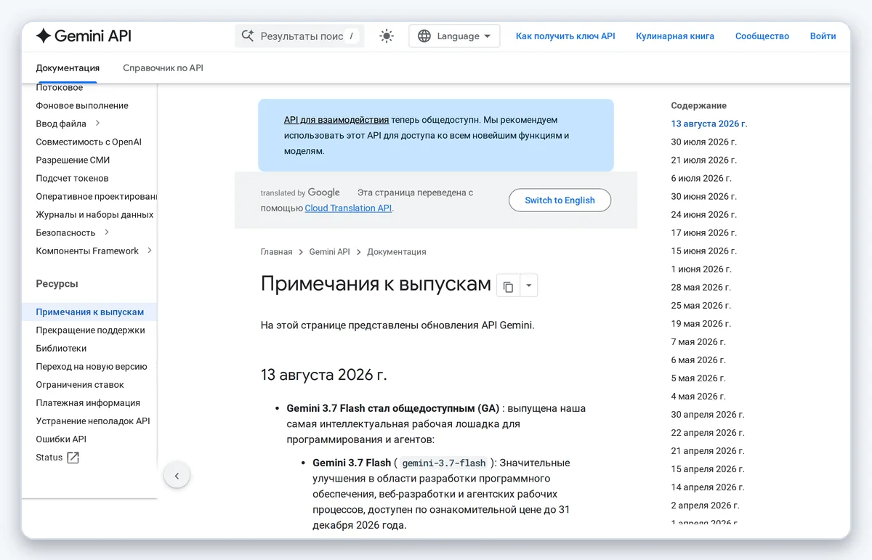This screenshot has height=560, width=872.
Task: Jump to 30 июня 2026 г. in contents
Action: click(x=703, y=196)
